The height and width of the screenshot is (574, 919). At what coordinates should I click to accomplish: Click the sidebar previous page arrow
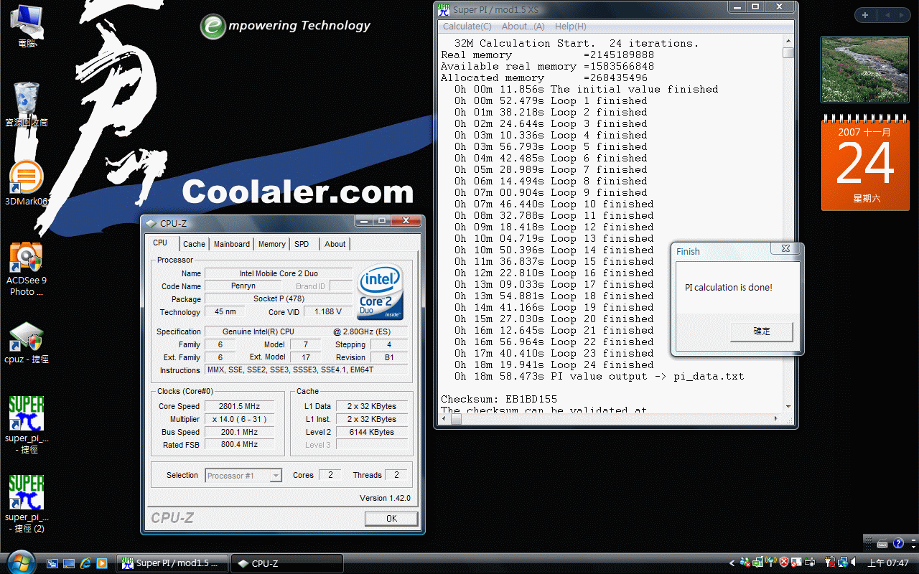point(886,15)
